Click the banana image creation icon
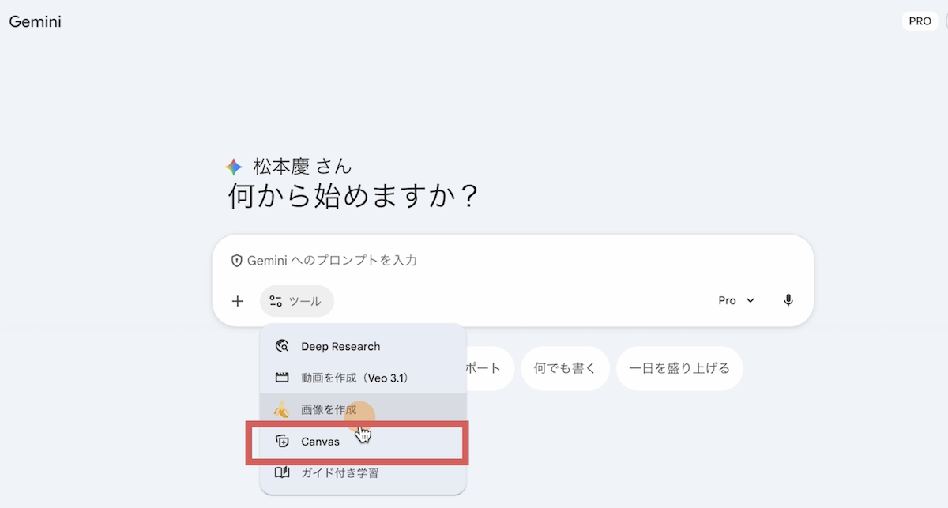Image resolution: width=948 pixels, height=508 pixels. tap(282, 409)
